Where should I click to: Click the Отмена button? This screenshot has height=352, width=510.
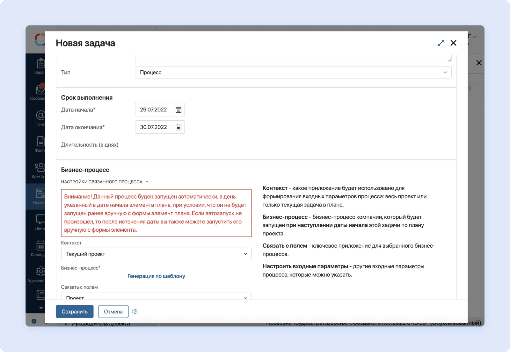[113, 312]
